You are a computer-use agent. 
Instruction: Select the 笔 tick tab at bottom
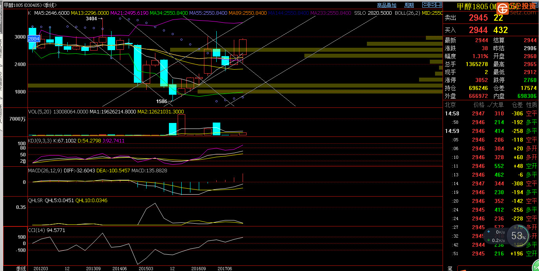(449, 269)
